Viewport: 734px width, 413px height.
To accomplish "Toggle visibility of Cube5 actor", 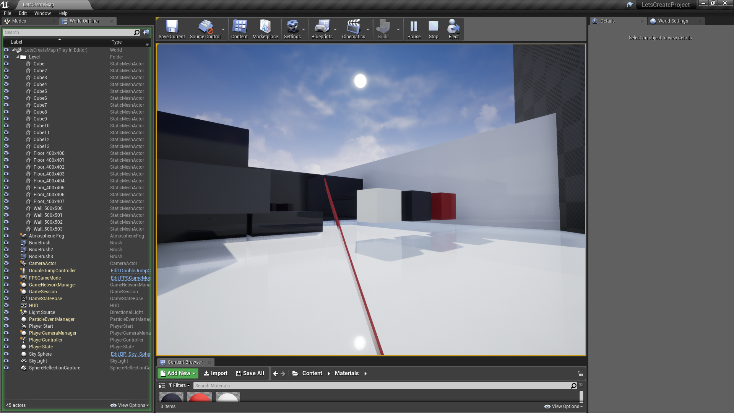I will point(6,91).
